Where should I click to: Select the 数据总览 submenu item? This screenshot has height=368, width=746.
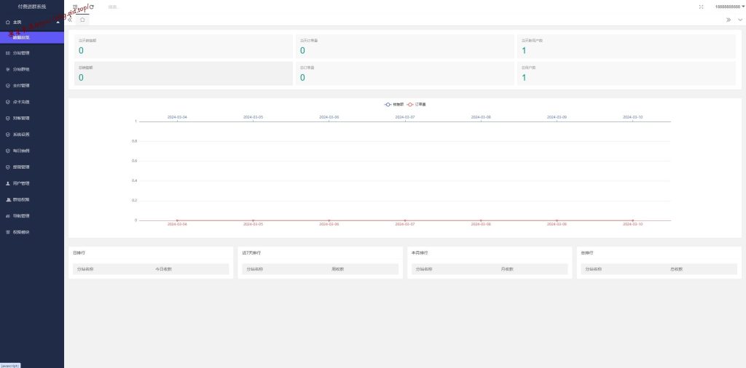pyautogui.click(x=22, y=37)
